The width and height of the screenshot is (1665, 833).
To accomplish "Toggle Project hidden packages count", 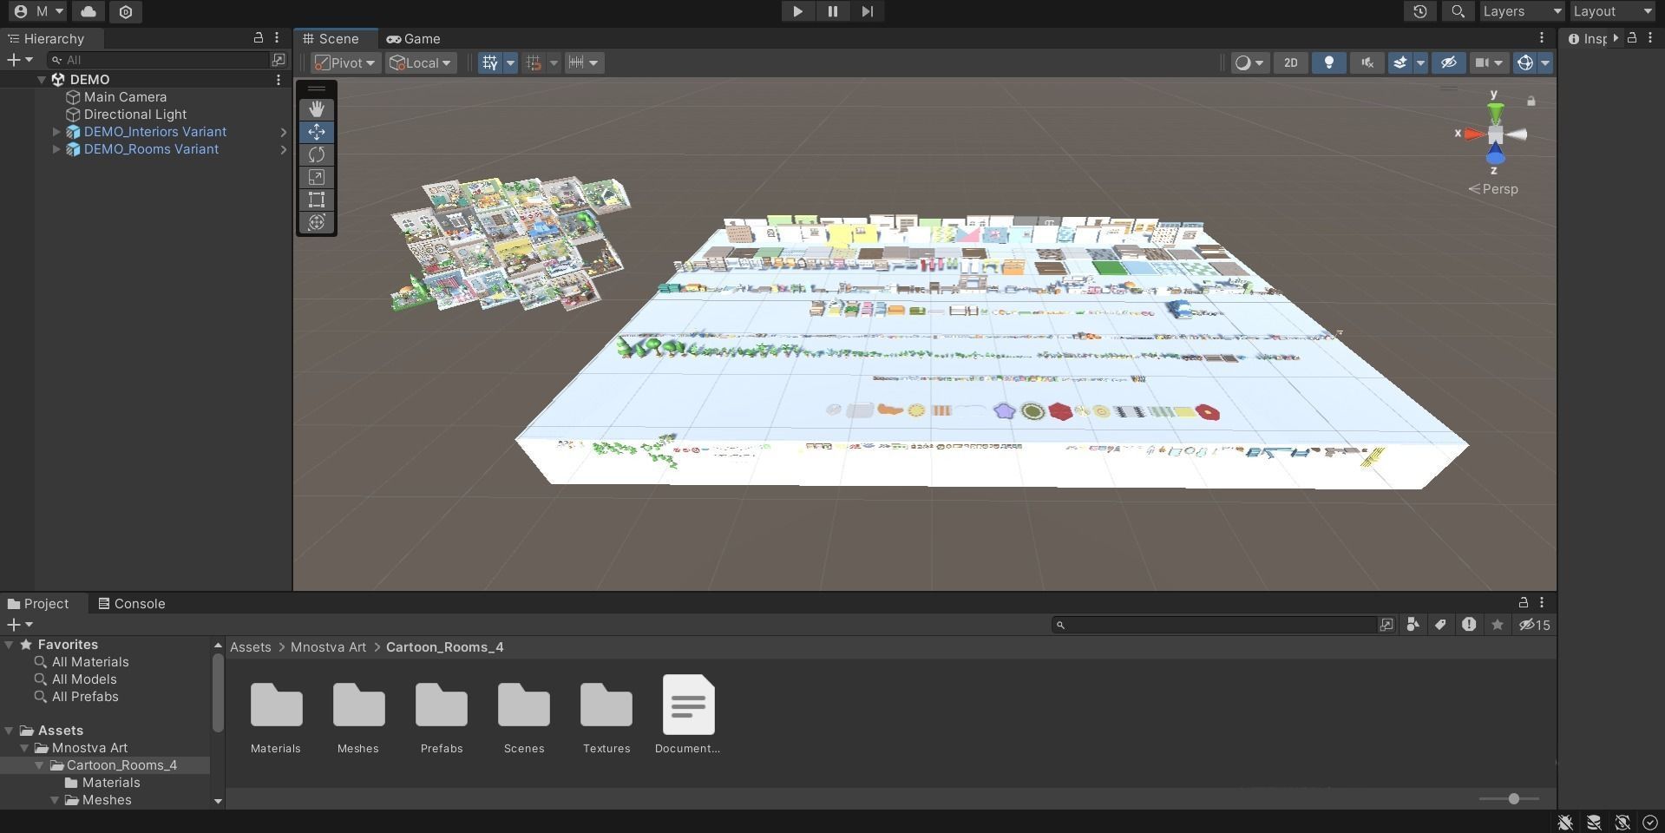I will pos(1535,625).
